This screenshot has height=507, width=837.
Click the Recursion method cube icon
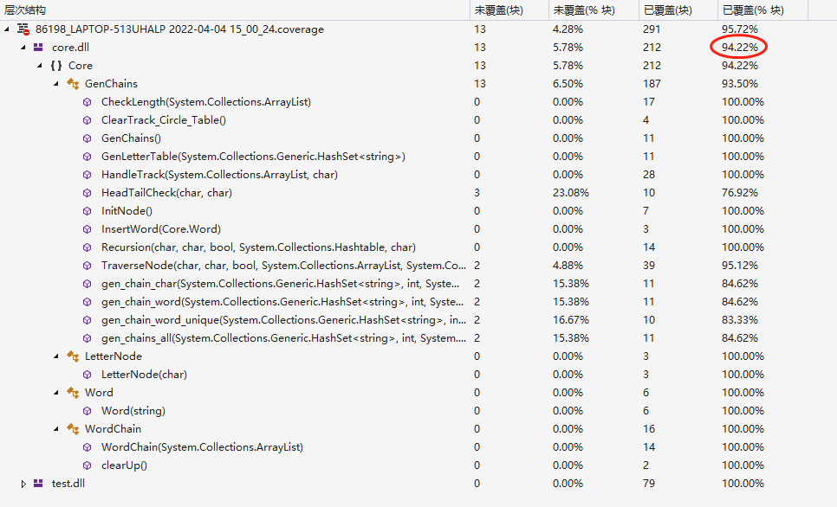[x=87, y=247]
